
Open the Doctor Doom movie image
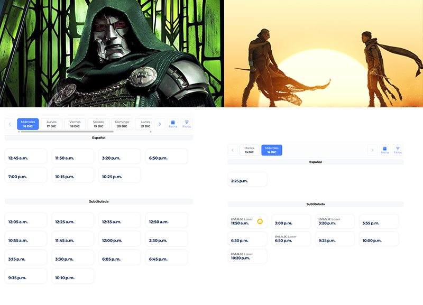[x=112, y=53]
